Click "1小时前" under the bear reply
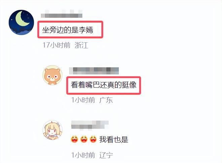 [83, 100]
